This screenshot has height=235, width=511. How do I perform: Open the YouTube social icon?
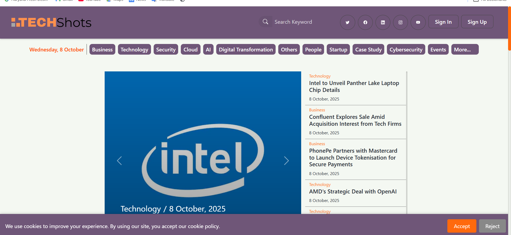418,22
